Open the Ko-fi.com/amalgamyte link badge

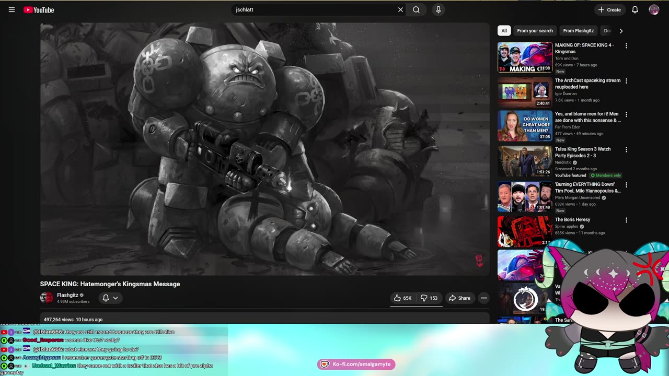pos(356,364)
